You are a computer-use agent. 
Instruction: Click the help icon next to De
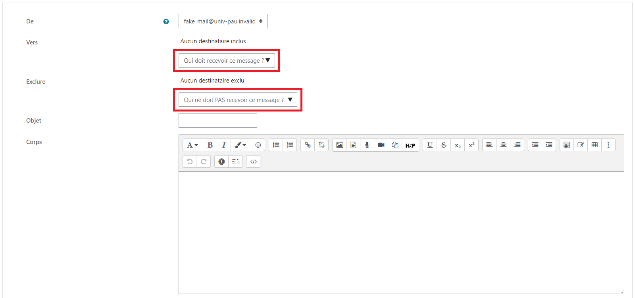(166, 21)
